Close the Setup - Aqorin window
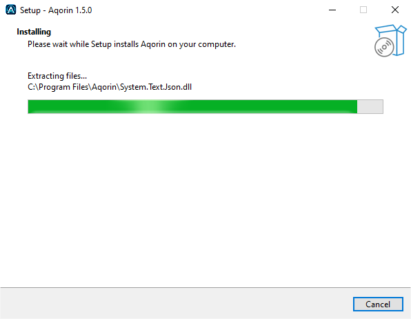411x319 pixels. pos(395,10)
